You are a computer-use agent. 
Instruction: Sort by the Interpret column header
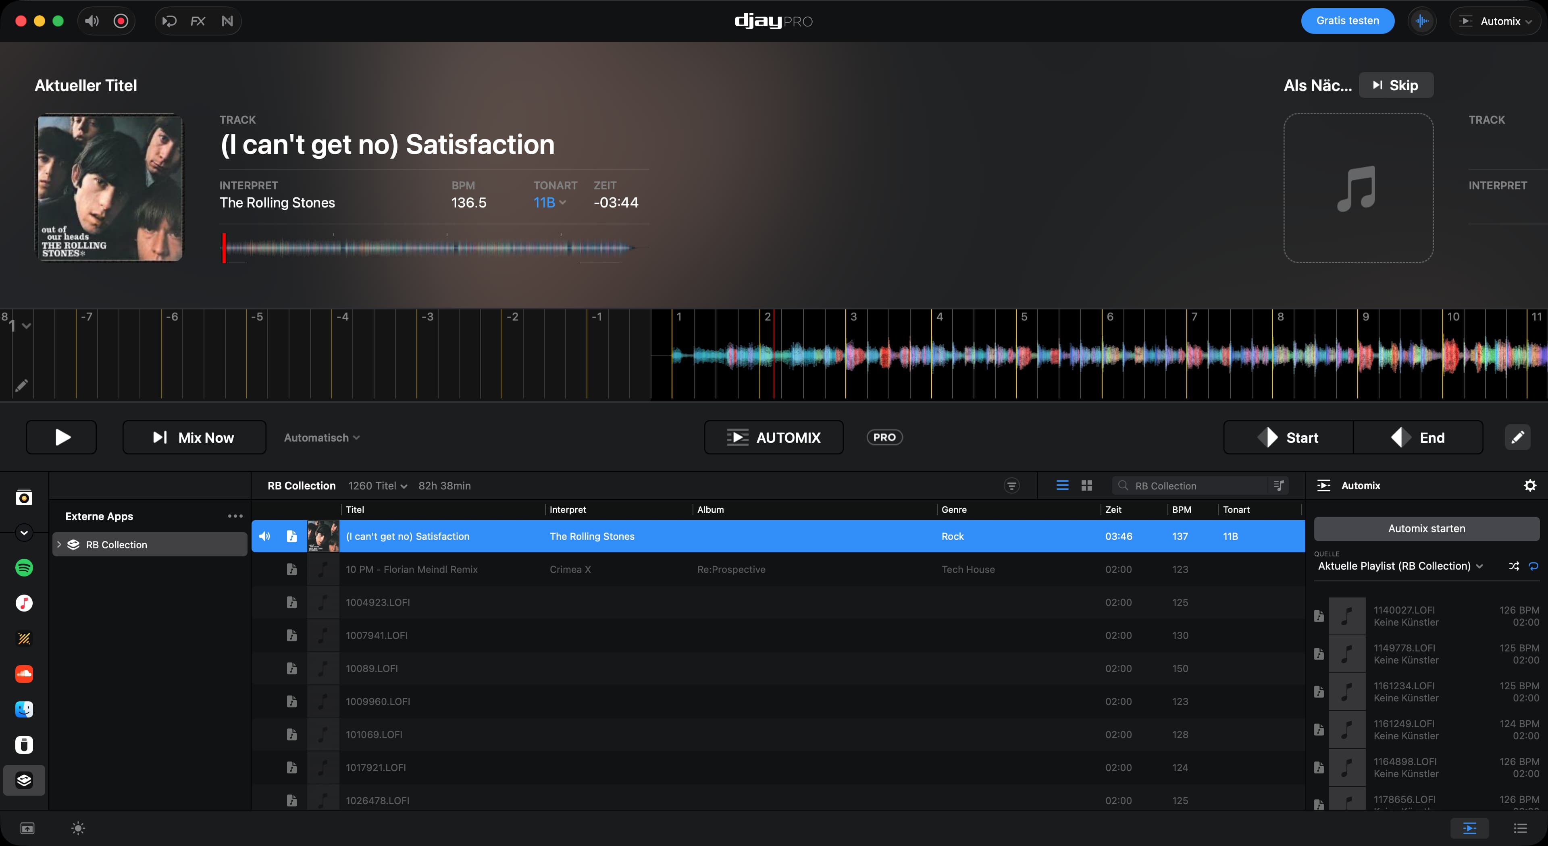tap(567, 509)
